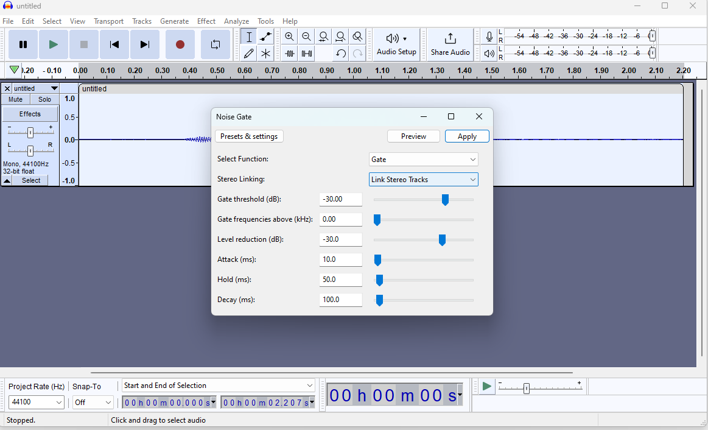708x430 pixels.
Task: Preview the Noise Gate effect
Action: coord(413,136)
